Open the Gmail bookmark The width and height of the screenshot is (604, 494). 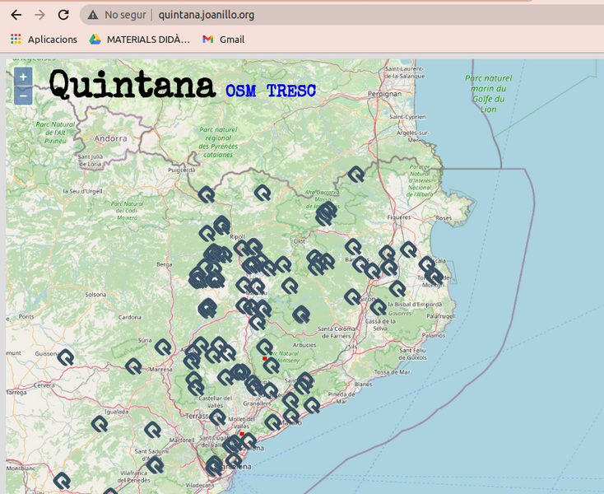[x=223, y=39]
